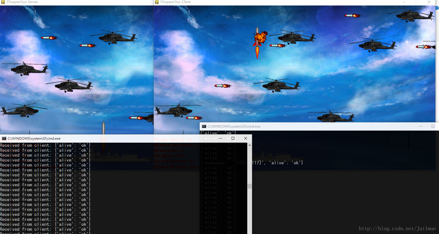This screenshot has width=439, height=234.
Task: Maximize the rear cmd.exe console window
Action: tap(433, 126)
